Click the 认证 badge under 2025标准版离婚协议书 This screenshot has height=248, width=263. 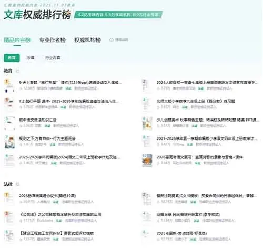point(56,202)
